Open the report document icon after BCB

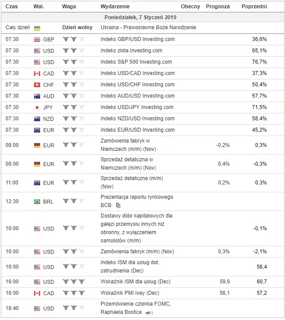(118, 205)
